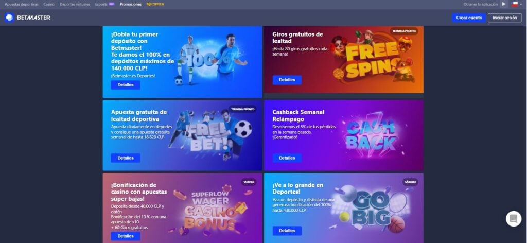Open Detalles for first deposit bonus
The image size is (527, 243).
[x=126, y=85]
